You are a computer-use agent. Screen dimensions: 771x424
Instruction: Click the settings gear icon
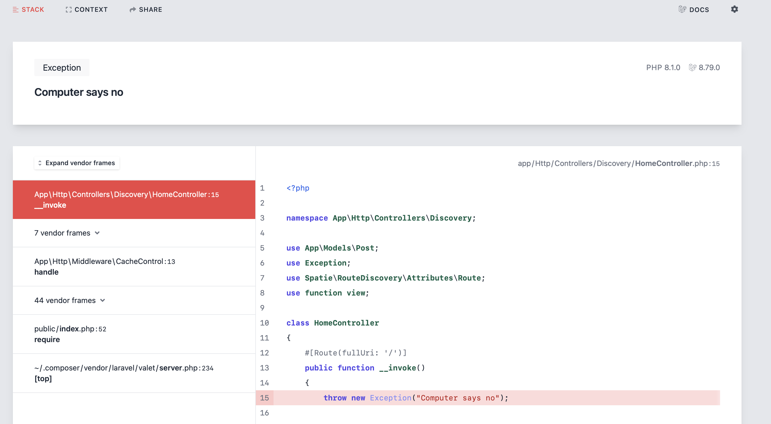pyautogui.click(x=735, y=9)
